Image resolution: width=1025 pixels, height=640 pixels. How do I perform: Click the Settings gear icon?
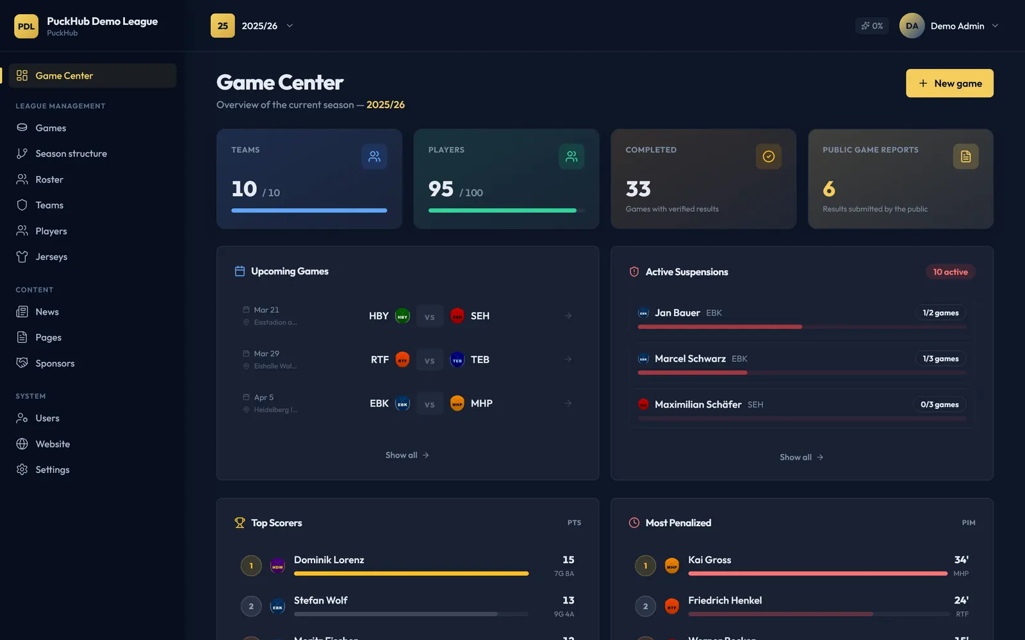coord(22,469)
